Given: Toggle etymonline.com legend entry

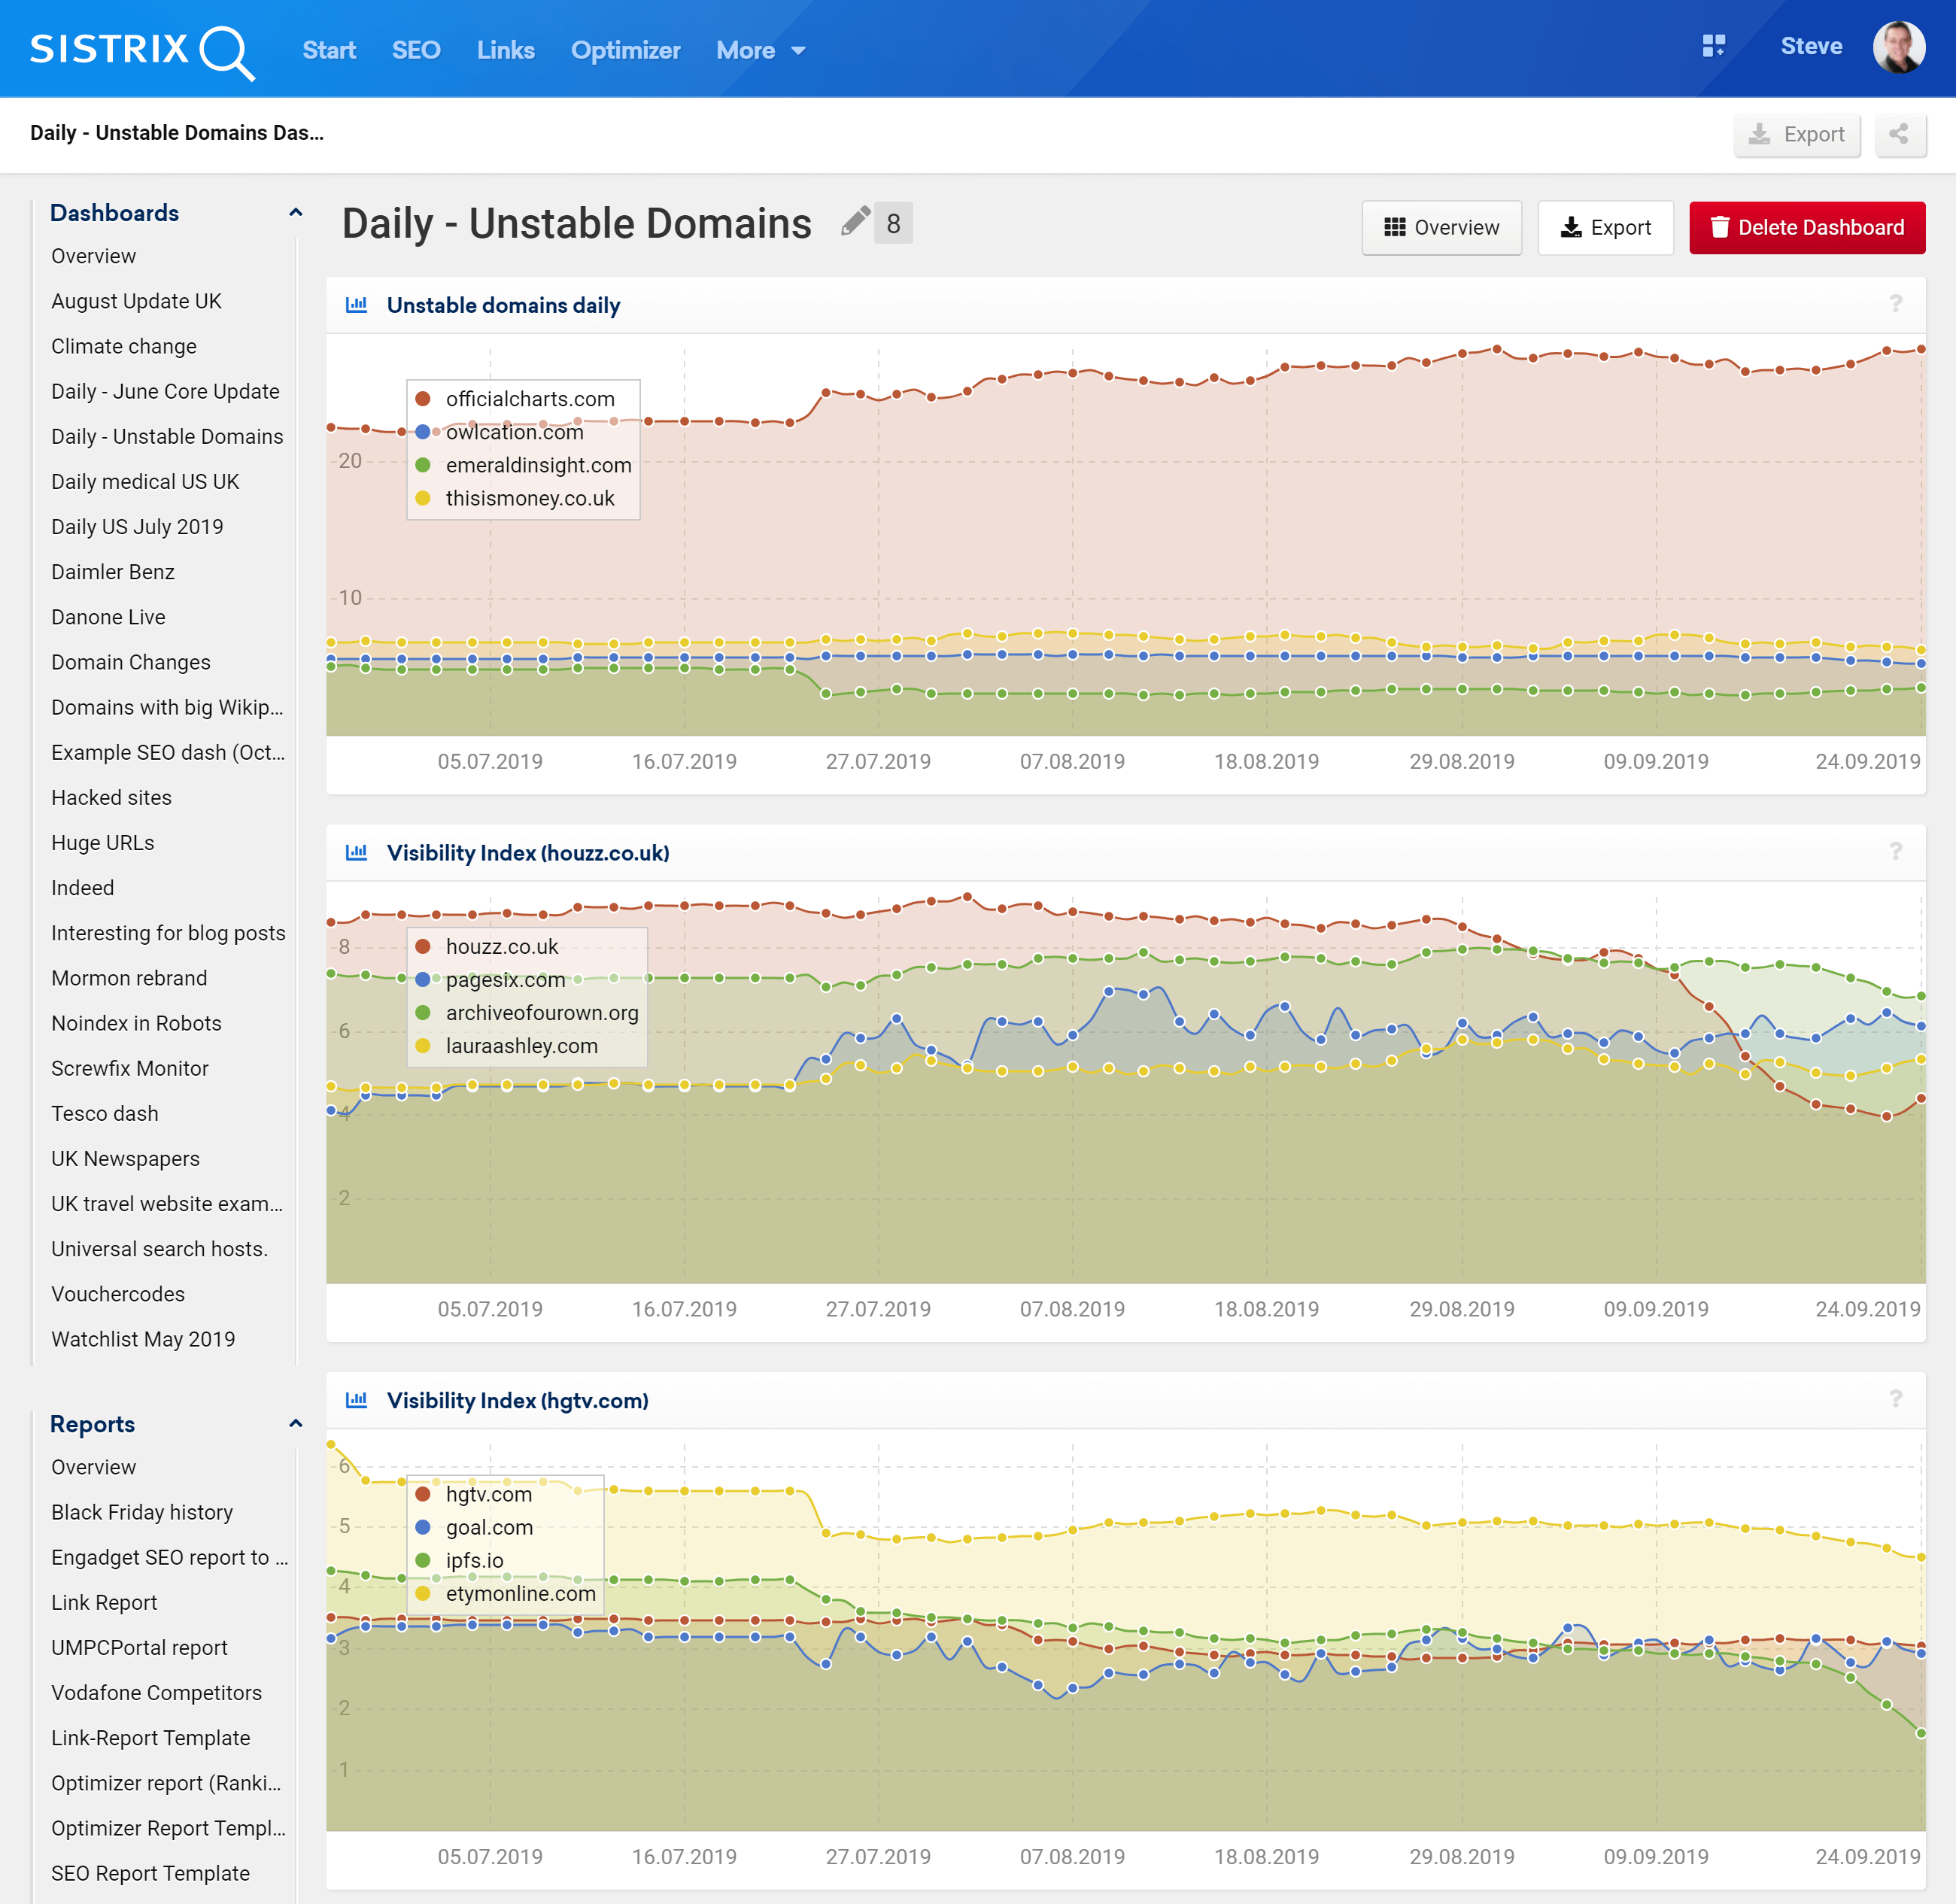Looking at the screenshot, I should (506, 1593).
